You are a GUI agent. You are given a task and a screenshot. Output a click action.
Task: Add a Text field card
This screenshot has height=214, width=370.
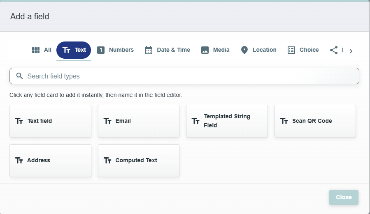click(x=50, y=121)
